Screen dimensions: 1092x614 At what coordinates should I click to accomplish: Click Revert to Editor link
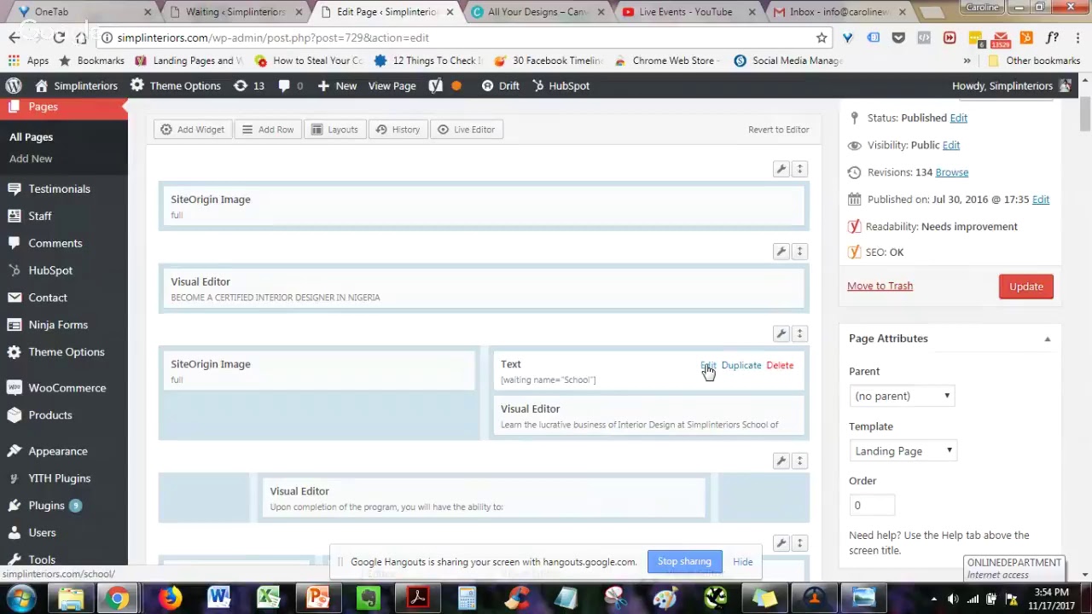pyautogui.click(x=778, y=130)
